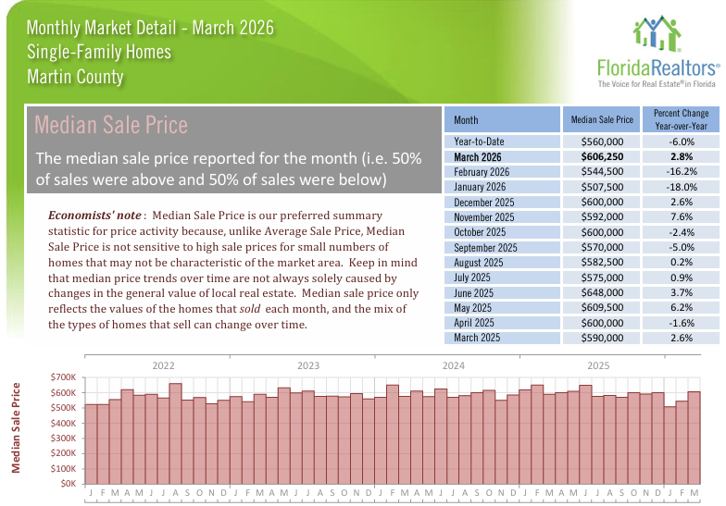Click the 2022 year label above chart
This screenshot has width=726, height=506.
[163, 366]
